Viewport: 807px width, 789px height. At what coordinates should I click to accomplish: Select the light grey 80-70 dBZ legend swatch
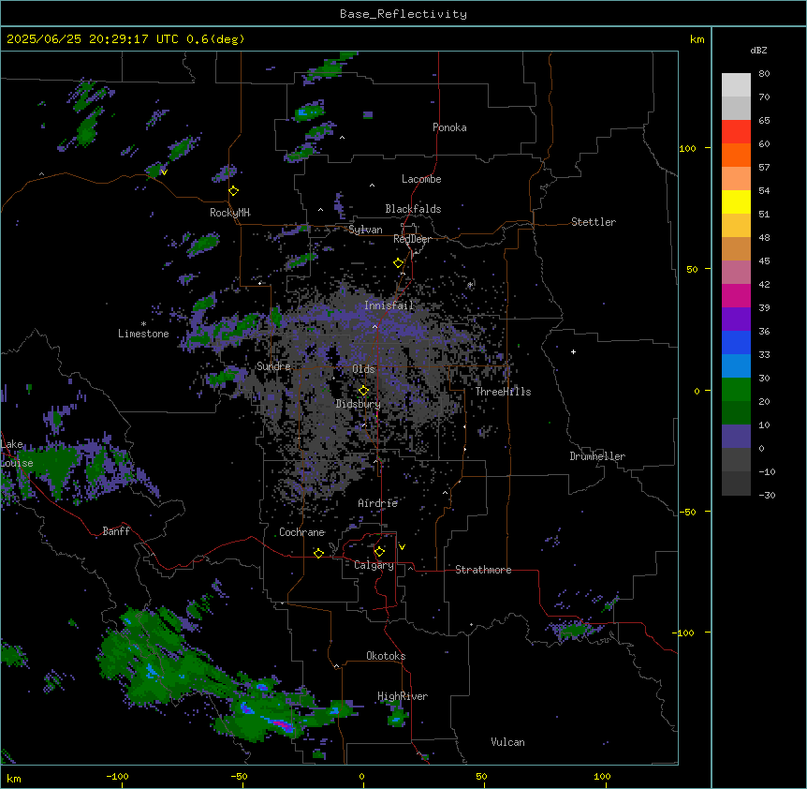tap(736, 85)
